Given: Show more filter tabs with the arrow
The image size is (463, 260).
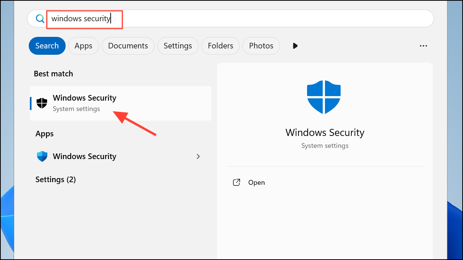Looking at the screenshot, I should 295,46.
